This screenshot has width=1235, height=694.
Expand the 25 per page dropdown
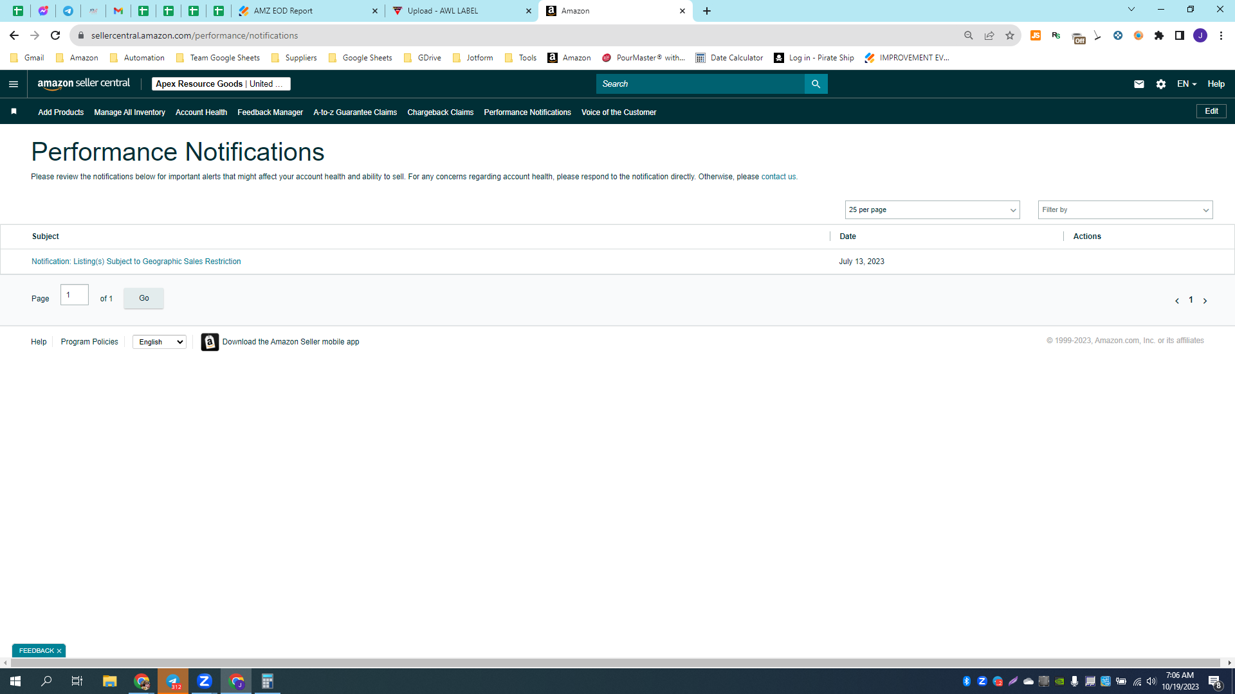932,210
